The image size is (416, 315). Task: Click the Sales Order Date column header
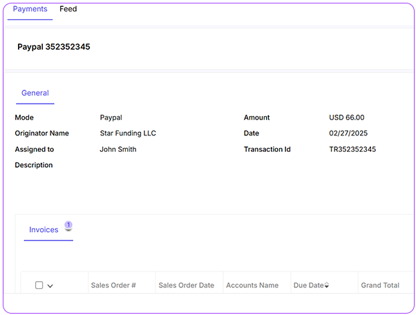tap(186, 285)
